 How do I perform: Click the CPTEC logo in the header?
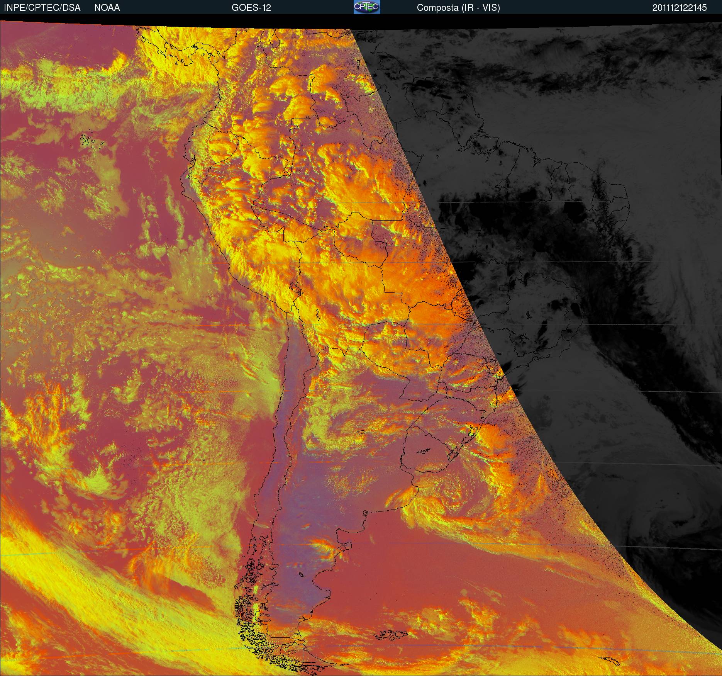point(367,7)
